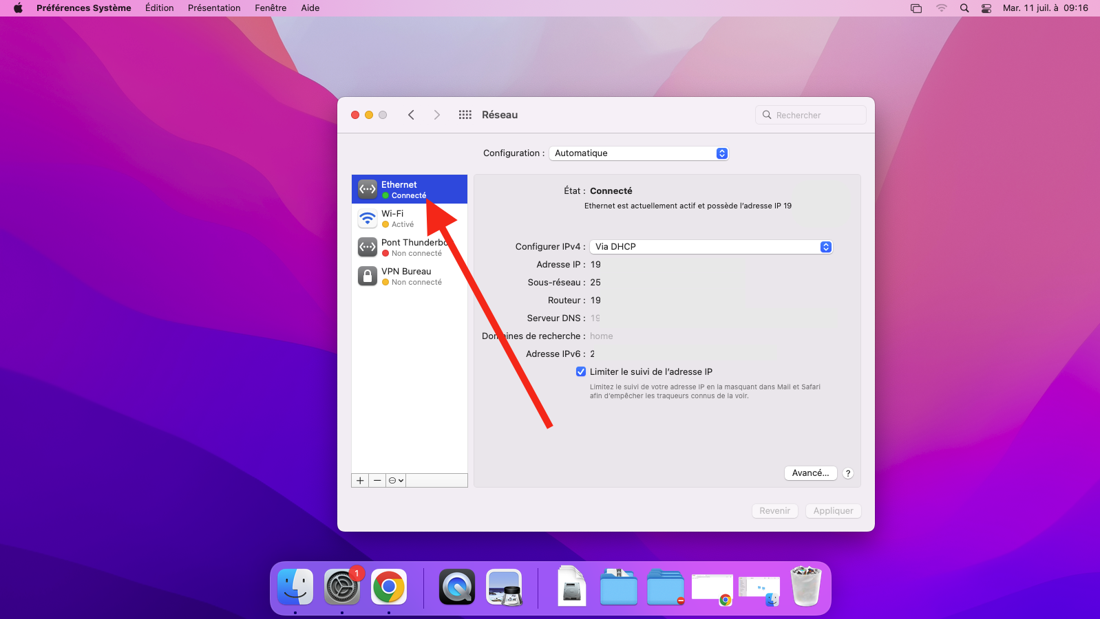Click the plus button to add service
This screenshot has width=1100, height=619.
tap(360, 481)
